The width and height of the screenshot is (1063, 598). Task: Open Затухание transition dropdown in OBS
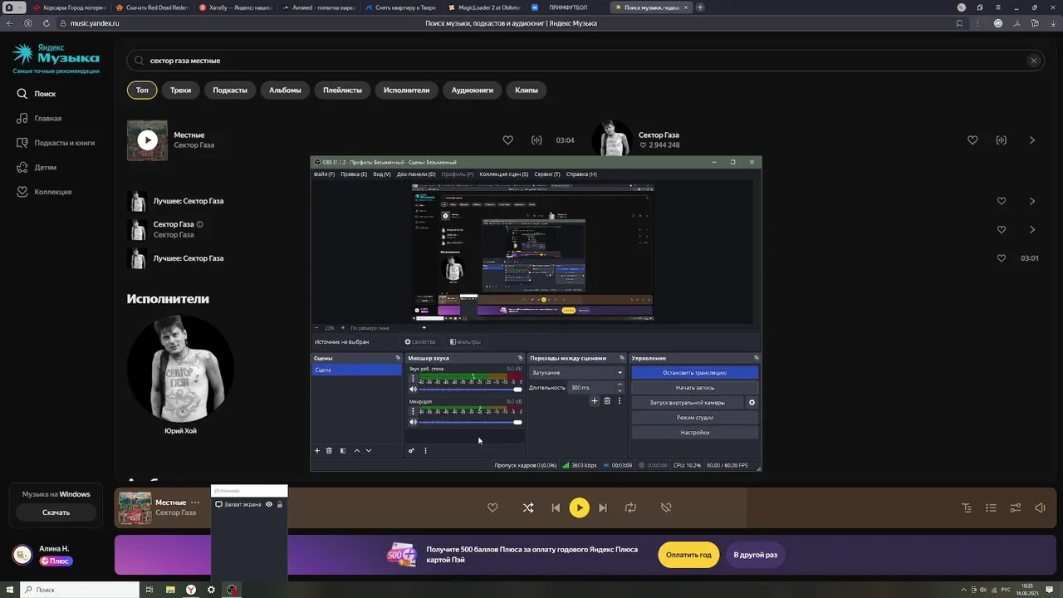pyautogui.click(x=576, y=373)
